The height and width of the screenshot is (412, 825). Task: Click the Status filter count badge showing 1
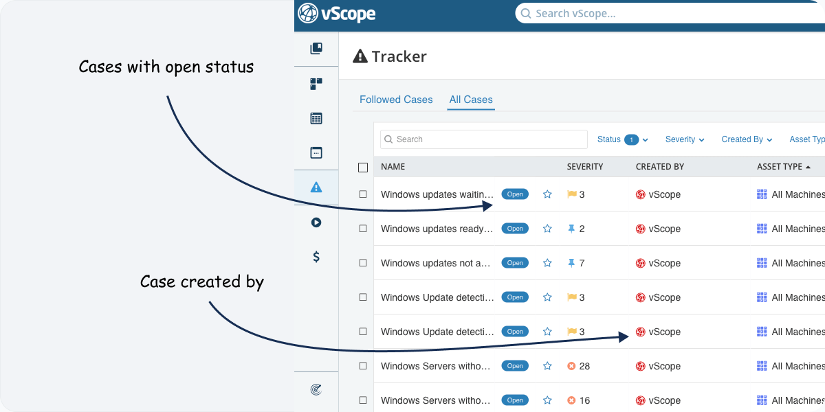pyautogui.click(x=631, y=139)
